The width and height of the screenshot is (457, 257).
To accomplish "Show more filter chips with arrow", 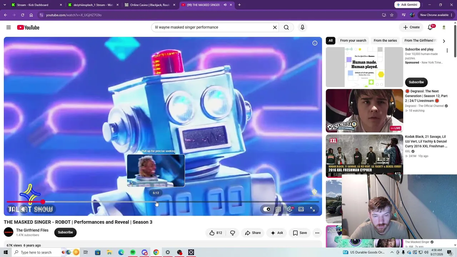I will tap(444, 41).
